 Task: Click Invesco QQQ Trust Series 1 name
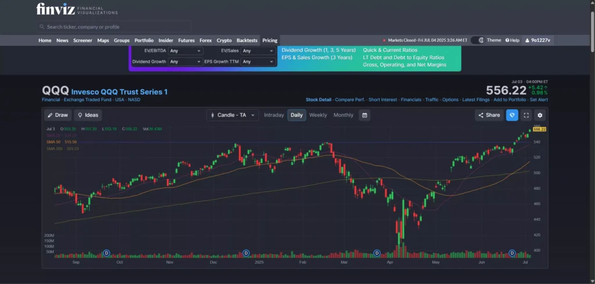pos(119,92)
